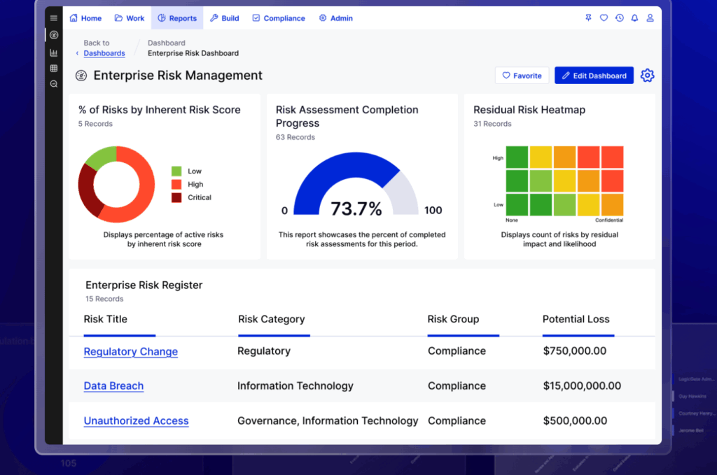Open notifications bell icon

[x=634, y=18]
